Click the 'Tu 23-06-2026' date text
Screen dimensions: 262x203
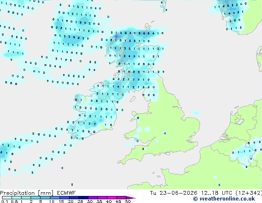point(174,193)
